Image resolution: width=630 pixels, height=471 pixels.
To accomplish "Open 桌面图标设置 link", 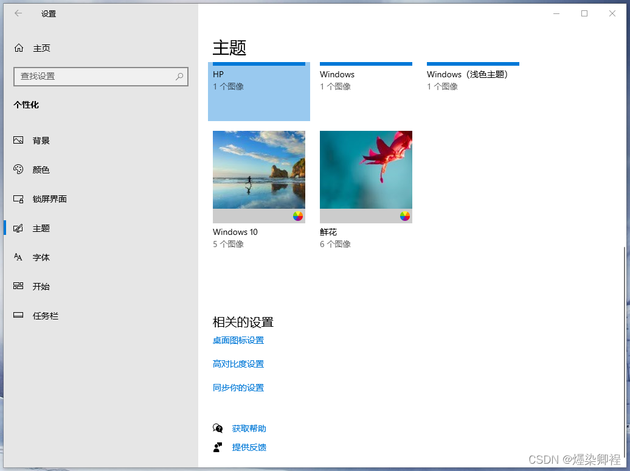I will click(238, 340).
